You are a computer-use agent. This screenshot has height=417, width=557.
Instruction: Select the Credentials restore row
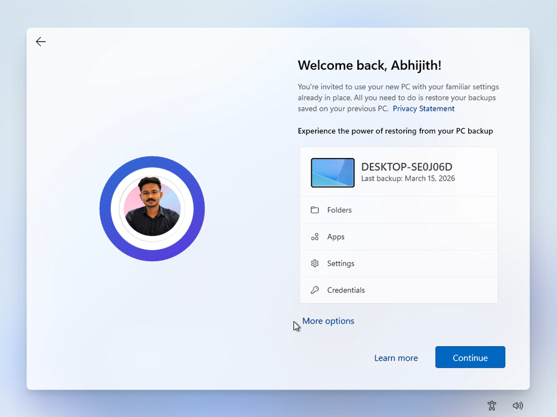tap(398, 290)
